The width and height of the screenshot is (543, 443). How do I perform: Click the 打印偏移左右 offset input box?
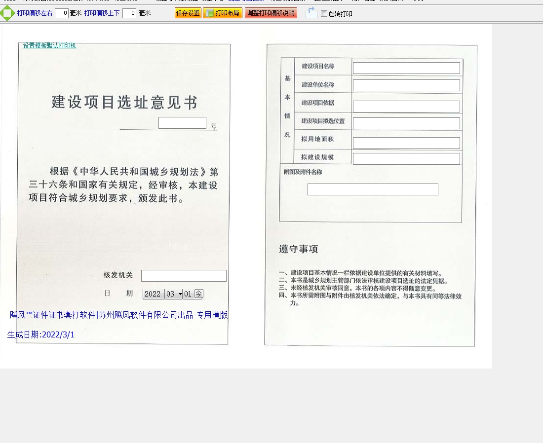[61, 13]
